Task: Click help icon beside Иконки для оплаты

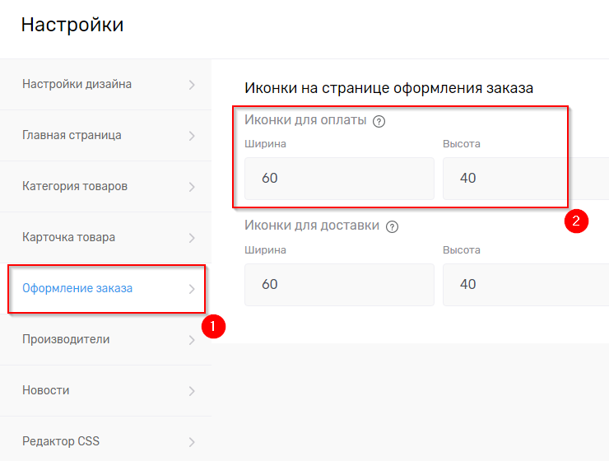Action: (x=379, y=121)
